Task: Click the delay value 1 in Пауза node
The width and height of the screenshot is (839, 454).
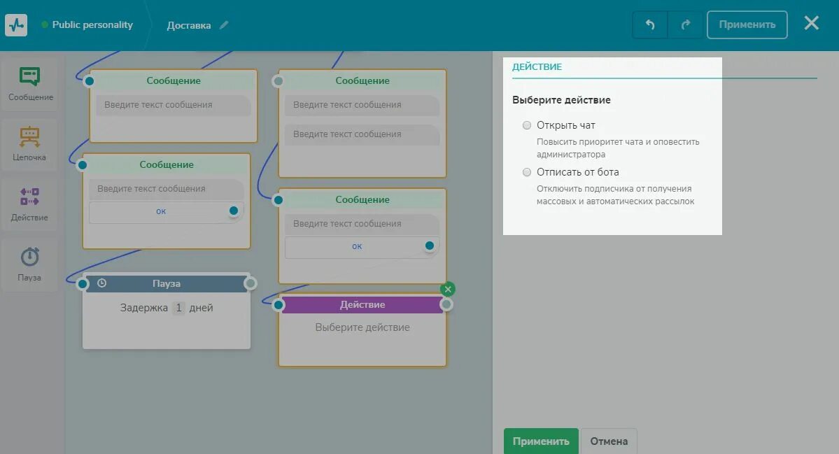Action: coord(178,308)
